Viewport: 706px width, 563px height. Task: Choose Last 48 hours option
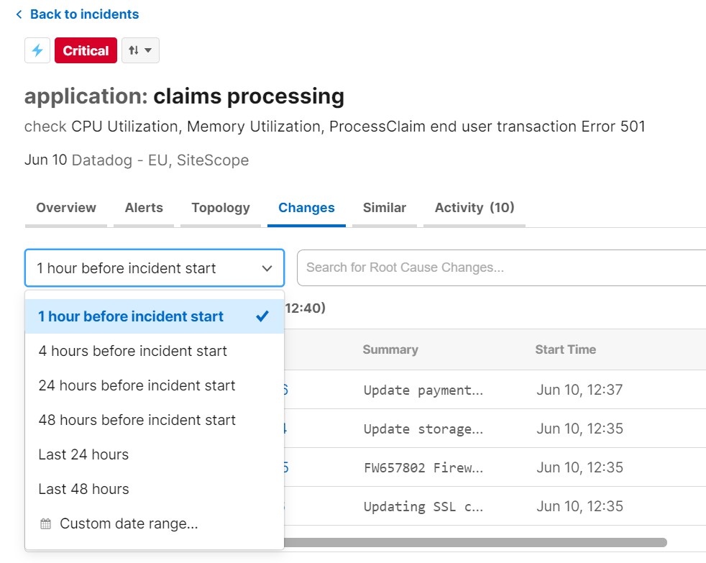click(x=83, y=489)
